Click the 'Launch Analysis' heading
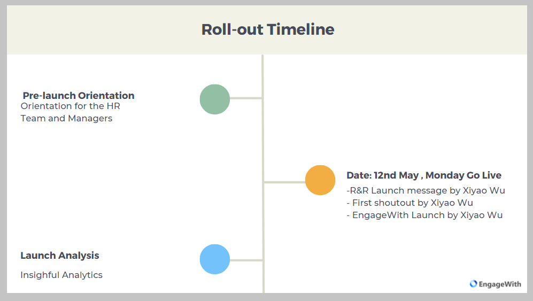Image resolution: width=533 pixels, height=301 pixels. (x=60, y=256)
